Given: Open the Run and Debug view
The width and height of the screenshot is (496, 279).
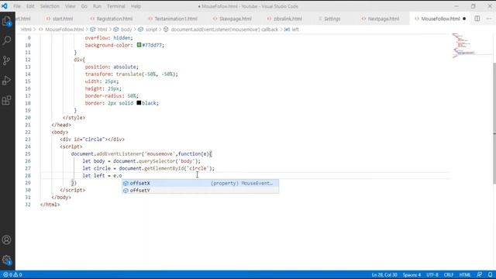Looking at the screenshot, I should 7,81.
